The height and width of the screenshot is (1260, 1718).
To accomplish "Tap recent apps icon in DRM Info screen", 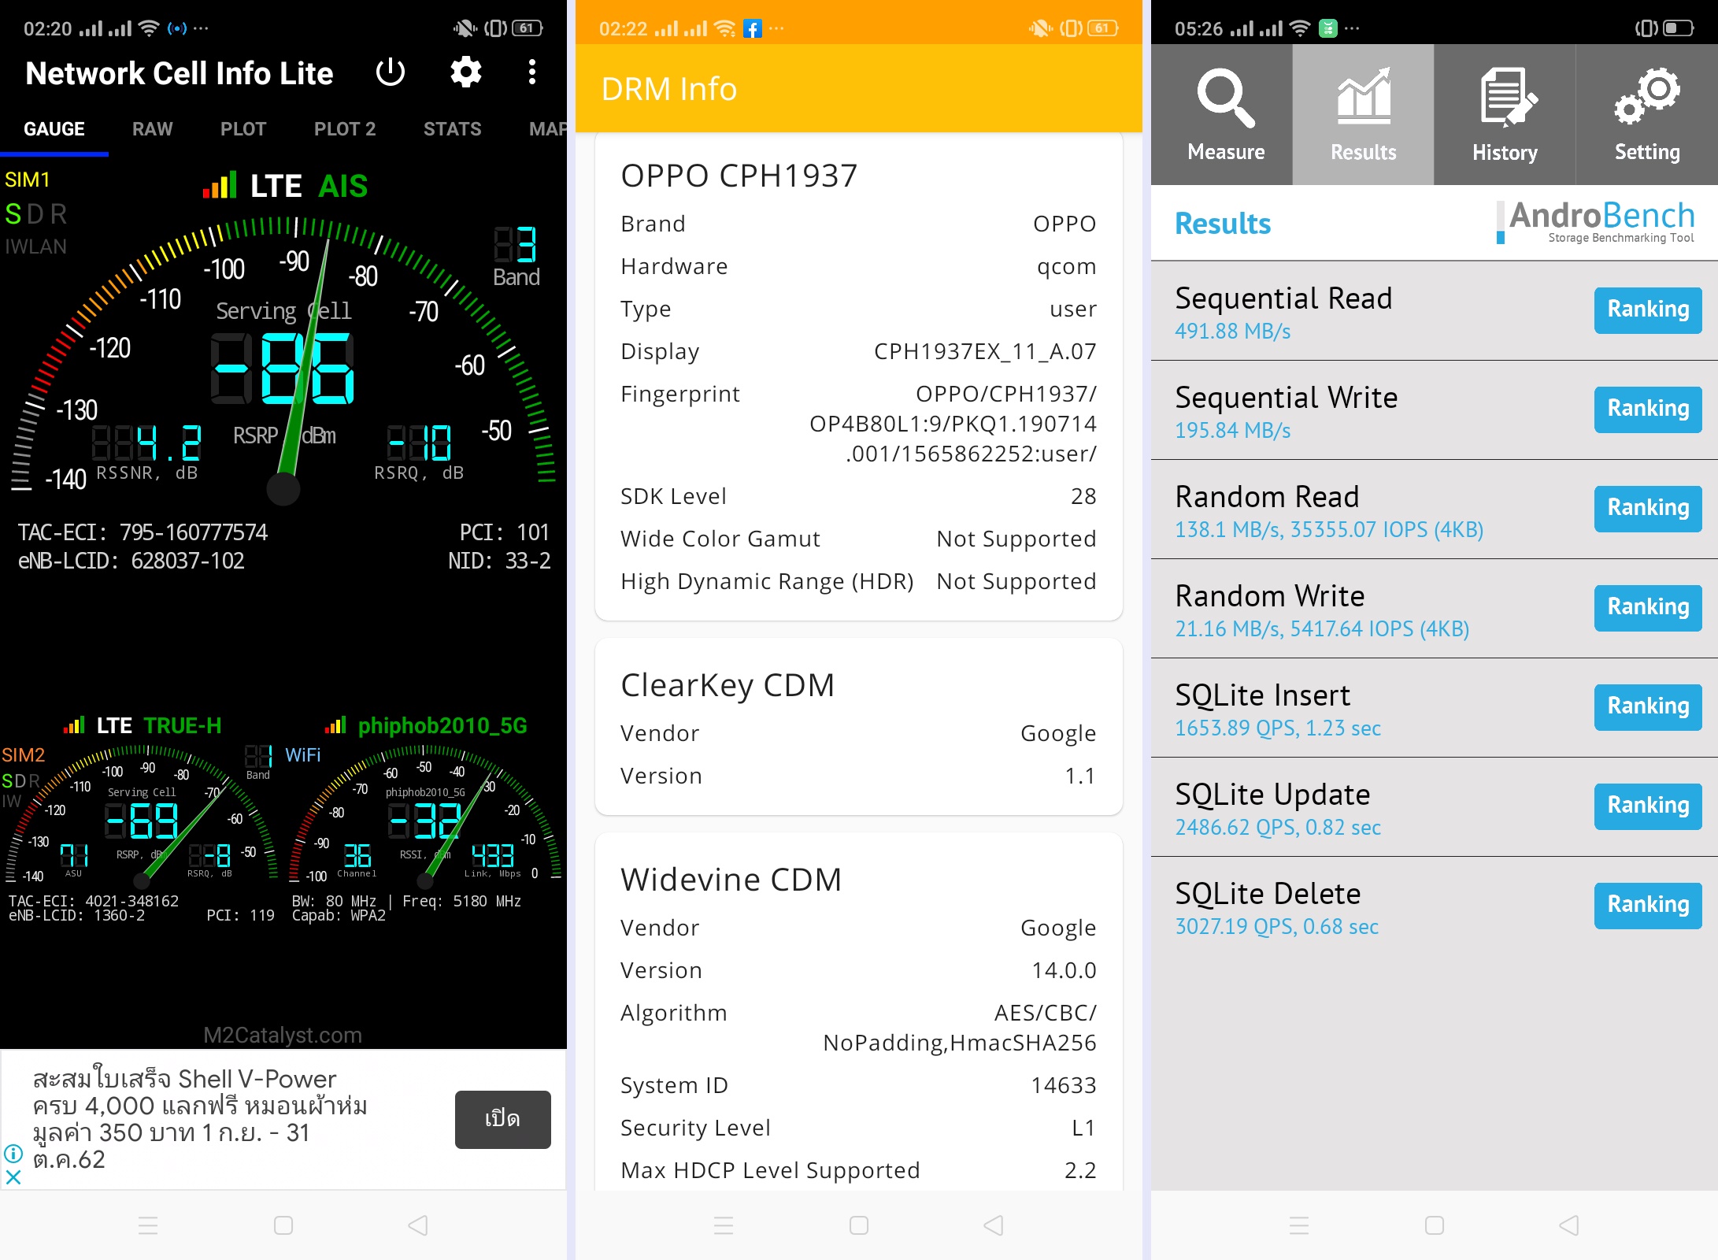I will click(x=724, y=1225).
